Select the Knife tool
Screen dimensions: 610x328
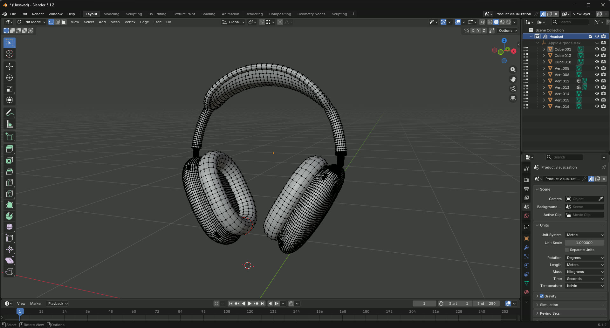10,194
